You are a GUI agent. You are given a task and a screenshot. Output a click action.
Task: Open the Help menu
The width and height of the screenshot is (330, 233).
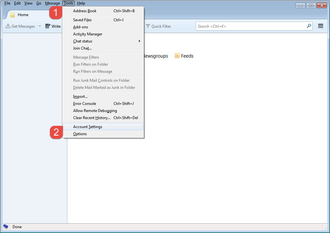pyautogui.click(x=81, y=3)
